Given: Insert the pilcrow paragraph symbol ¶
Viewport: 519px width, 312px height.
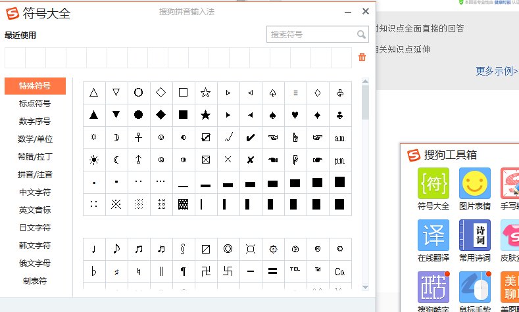Looking at the screenshot, I should tap(183, 271).
